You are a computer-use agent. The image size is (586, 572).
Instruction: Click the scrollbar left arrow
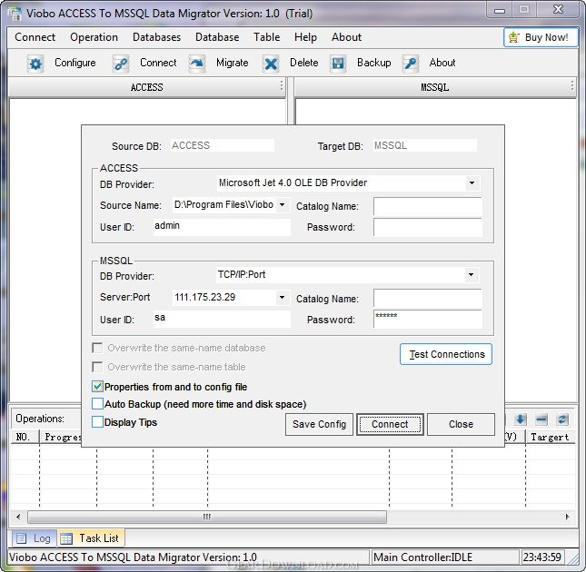[18, 518]
